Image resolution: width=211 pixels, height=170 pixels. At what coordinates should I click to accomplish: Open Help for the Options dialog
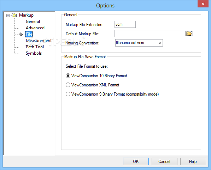pyautogui.click(x=193, y=161)
